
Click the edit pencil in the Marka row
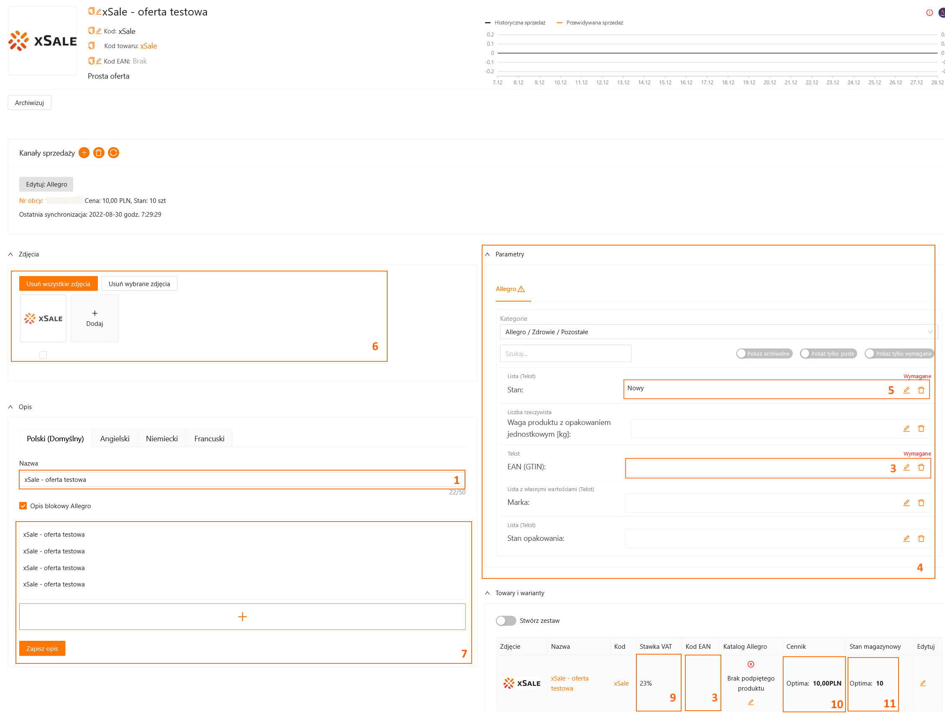coord(906,503)
